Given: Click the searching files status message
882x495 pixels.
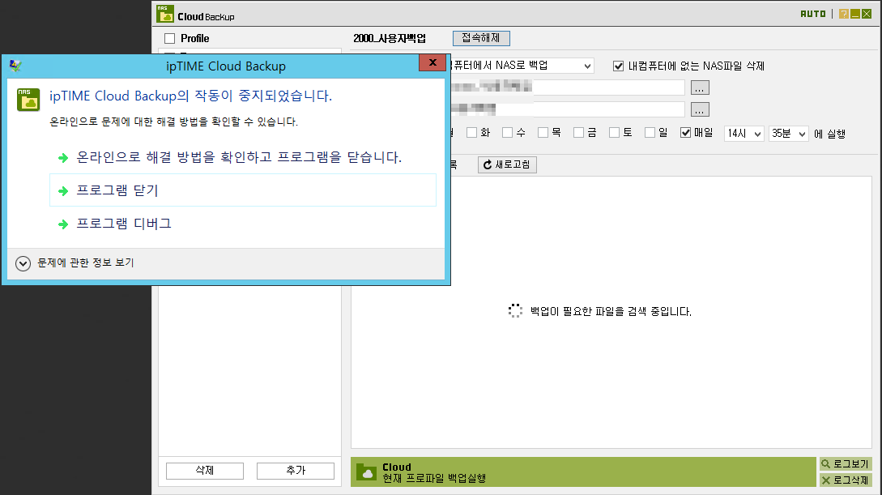Looking at the screenshot, I should pos(611,311).
